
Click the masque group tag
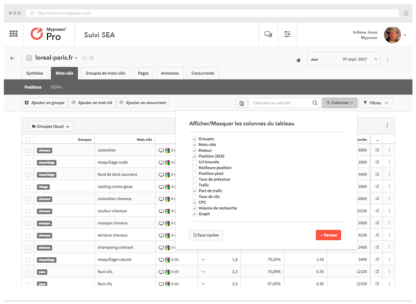(x=44, y=223)
